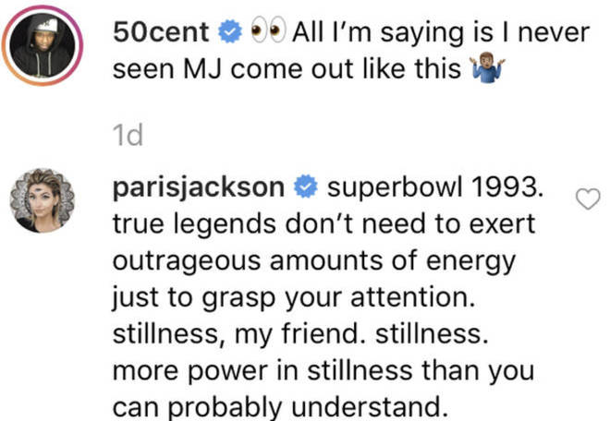Screen dimensions: 610x421
Task: Click the parisjackson username
Action: [x=199, y=188]
